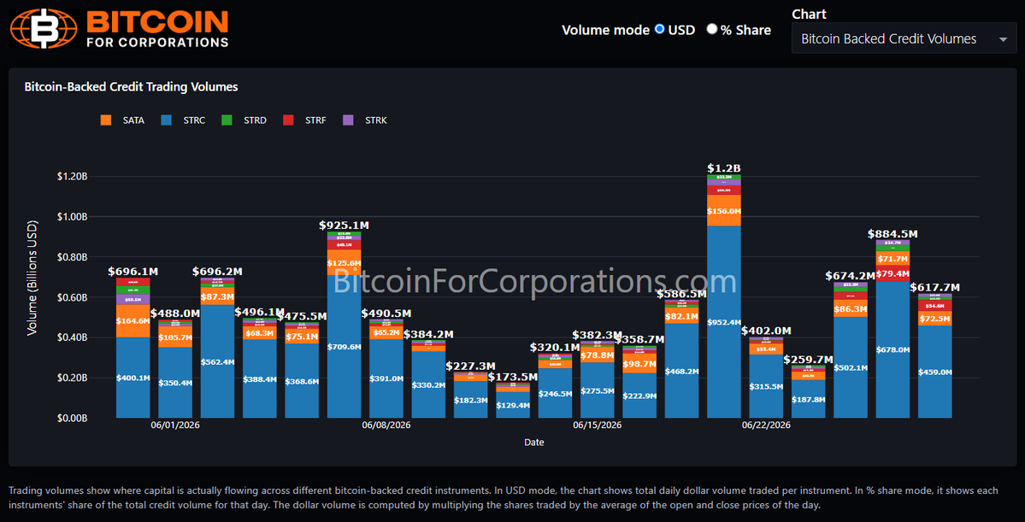Click the $1.20B y-axis tick label

point(74,176)
